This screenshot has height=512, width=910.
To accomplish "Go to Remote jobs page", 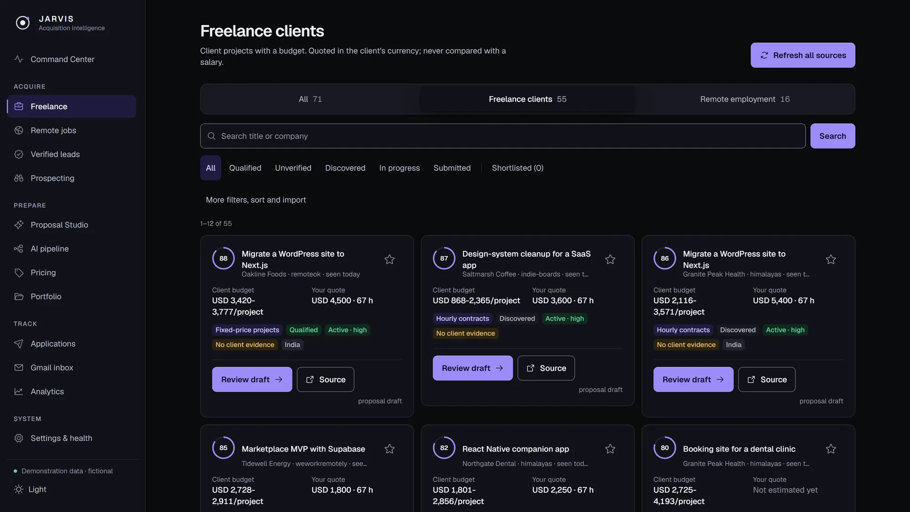I will click(x=71, y=131).
